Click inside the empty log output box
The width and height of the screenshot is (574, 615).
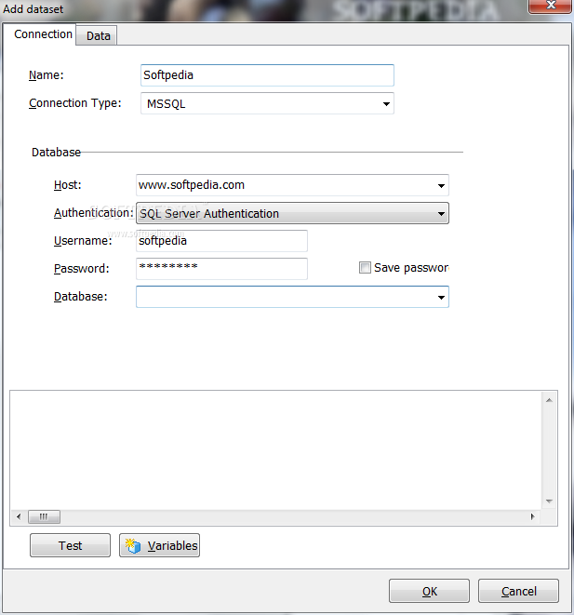276,450
